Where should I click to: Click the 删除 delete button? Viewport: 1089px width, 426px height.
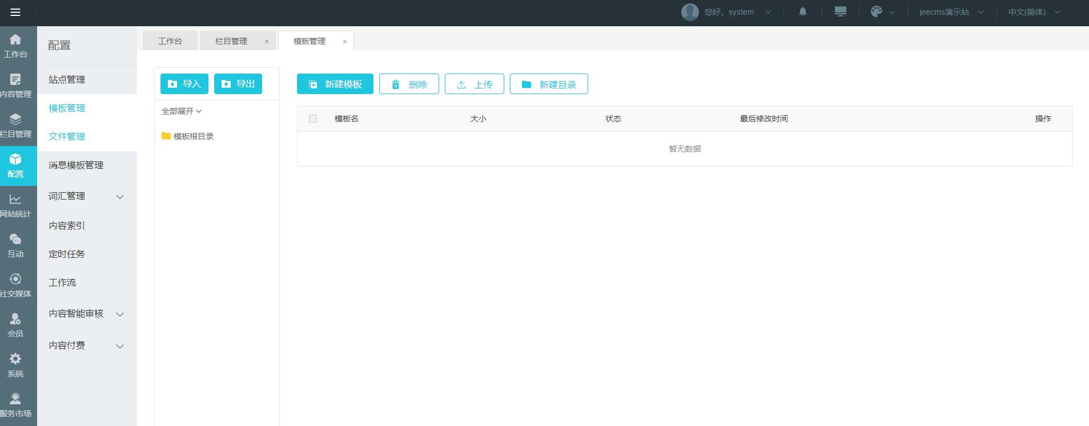pyautogui.click(x=409, y=84)
